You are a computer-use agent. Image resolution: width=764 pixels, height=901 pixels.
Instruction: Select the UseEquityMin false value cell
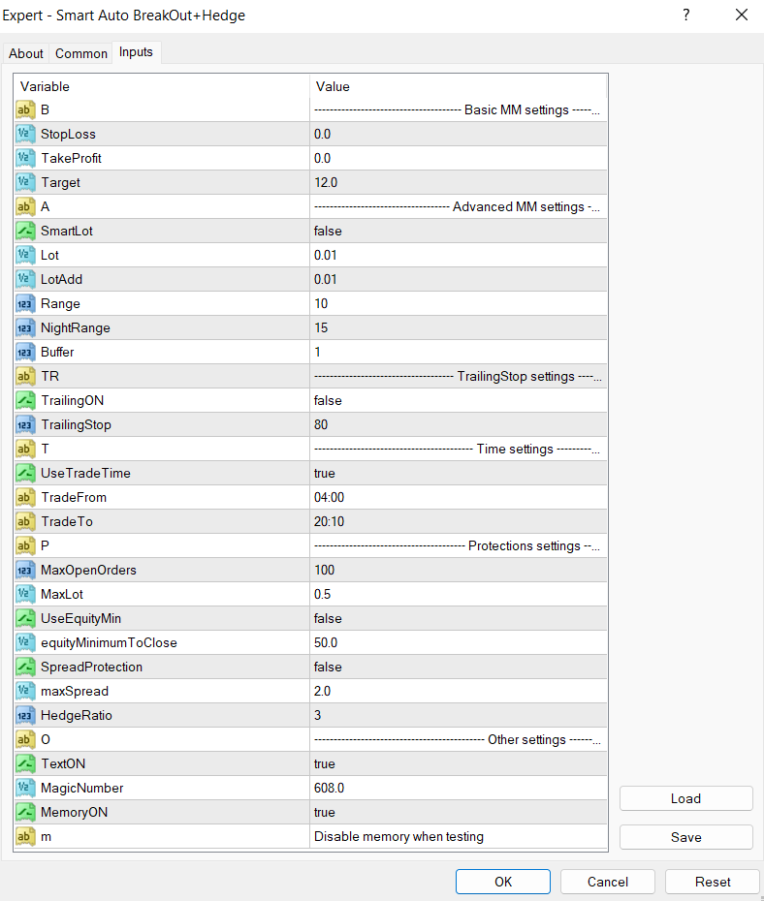click(459, 618)
